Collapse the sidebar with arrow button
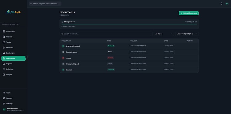This screenshot has width=231, height=114. pos(27,57)
